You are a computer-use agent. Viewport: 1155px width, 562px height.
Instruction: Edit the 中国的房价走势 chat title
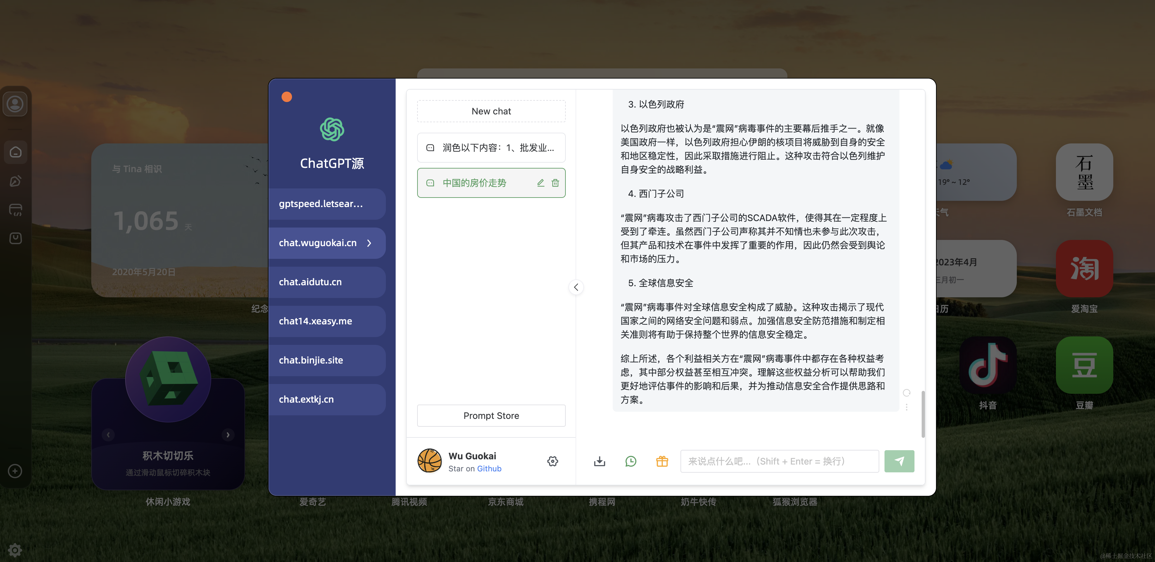tap(540, 183)
